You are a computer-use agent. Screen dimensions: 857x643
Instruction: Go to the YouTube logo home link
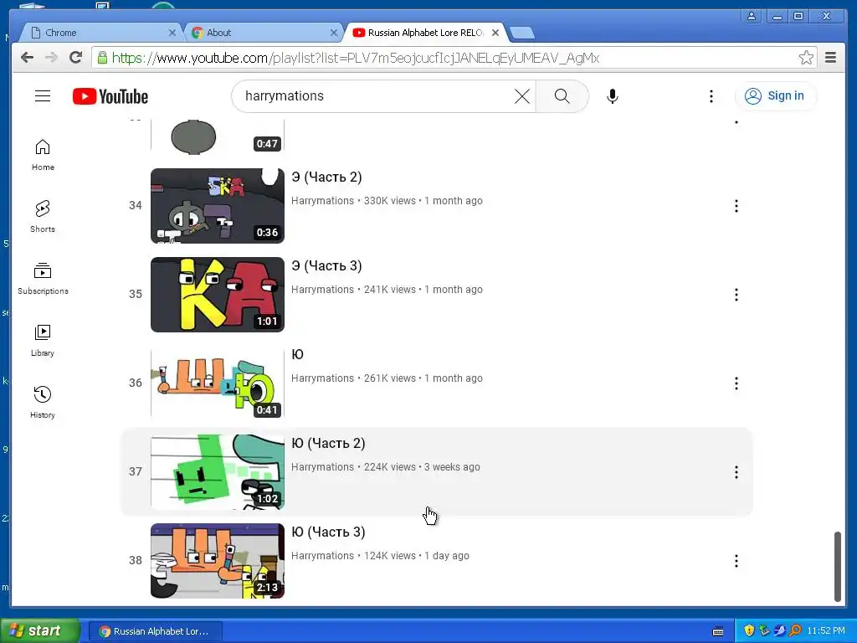[110, 96]
